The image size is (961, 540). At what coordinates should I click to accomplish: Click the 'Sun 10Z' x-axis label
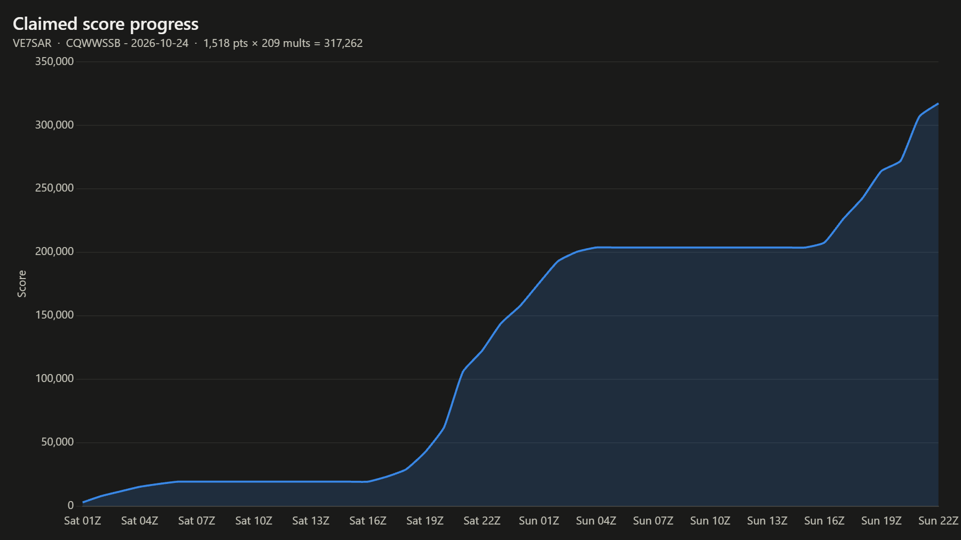710,521
